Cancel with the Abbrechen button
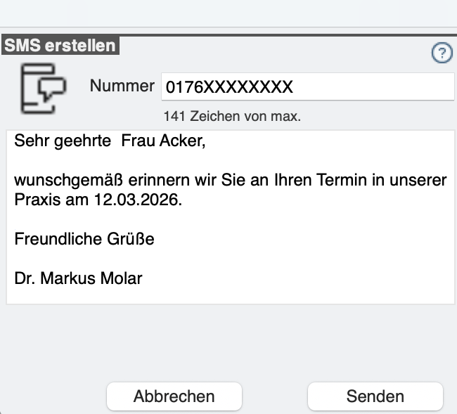Viewport: 457px width, 414px height. 174,396
